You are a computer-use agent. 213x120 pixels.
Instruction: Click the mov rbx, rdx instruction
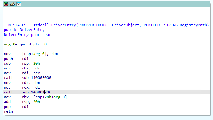pyautogui.click(x=22, y=68)
